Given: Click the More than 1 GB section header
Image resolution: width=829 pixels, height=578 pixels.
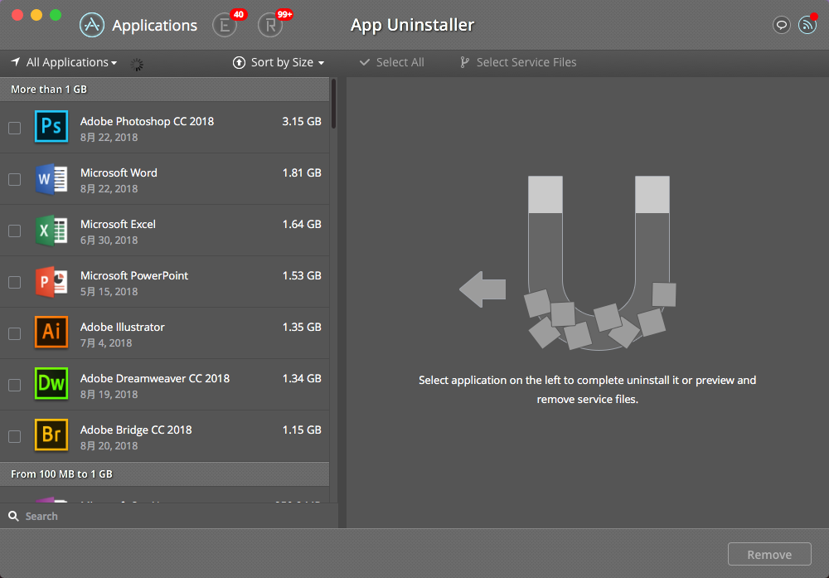Looking at the screenshot, I should 164,90.
